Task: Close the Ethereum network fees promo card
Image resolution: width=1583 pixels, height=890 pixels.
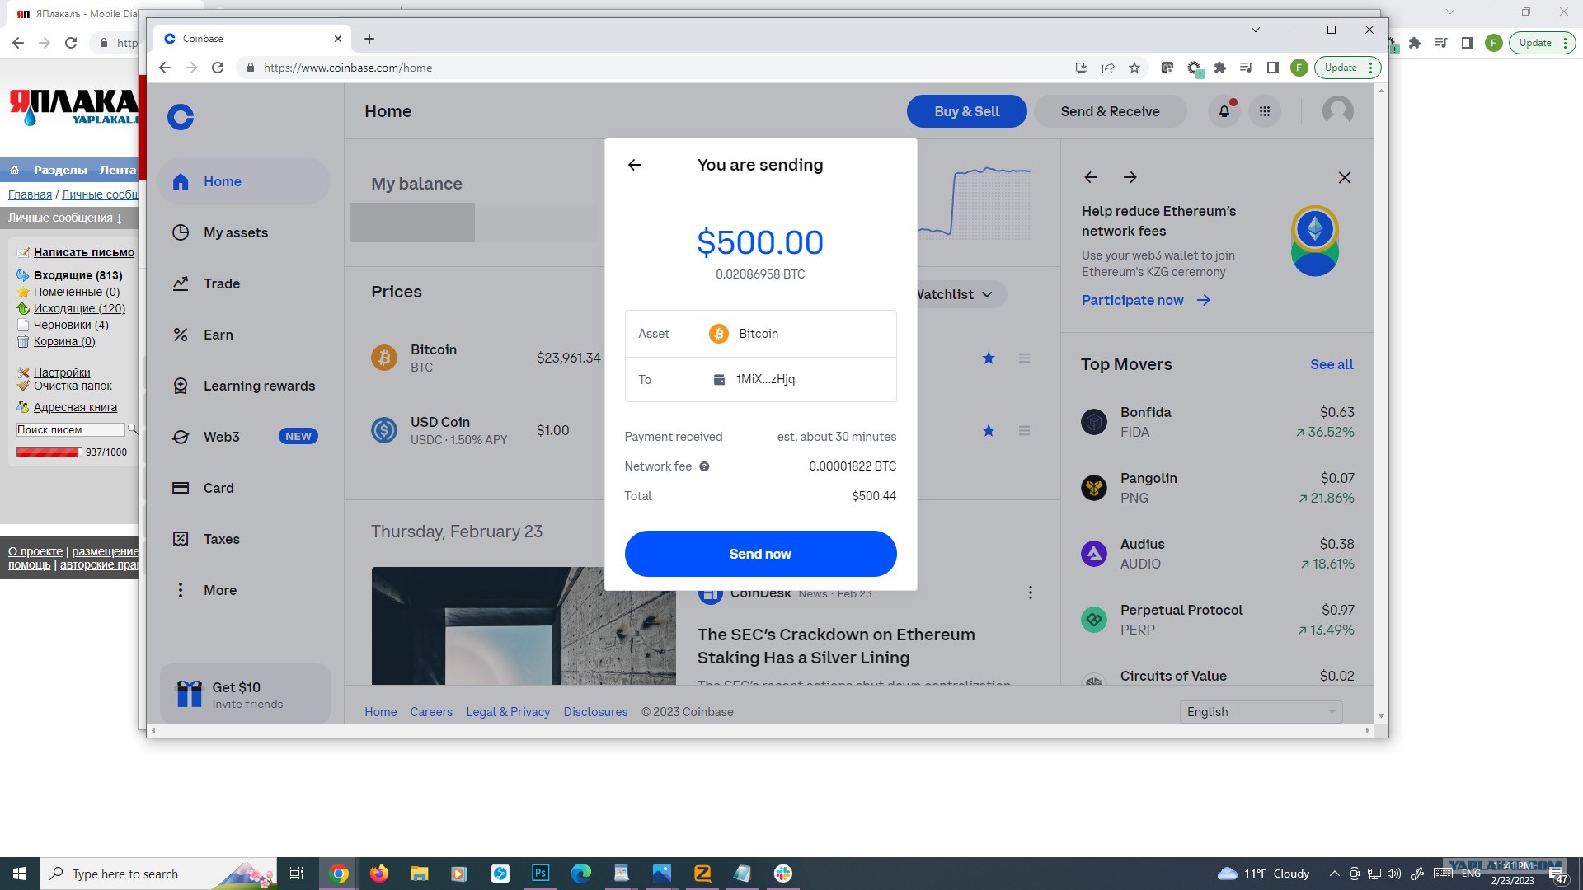Action: (x=1345, y=177)
